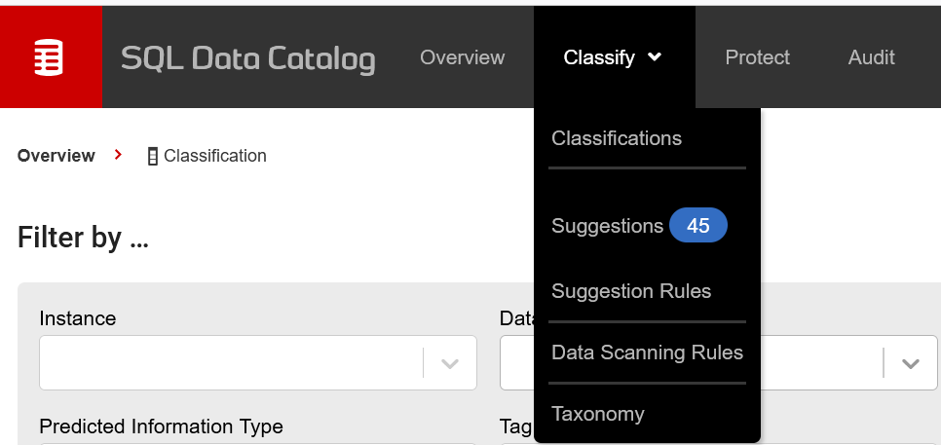The height and width of the screenshot is (445, 941).
Task: Open Suggestions in the dropdown menu
Action: coord(607,226)
